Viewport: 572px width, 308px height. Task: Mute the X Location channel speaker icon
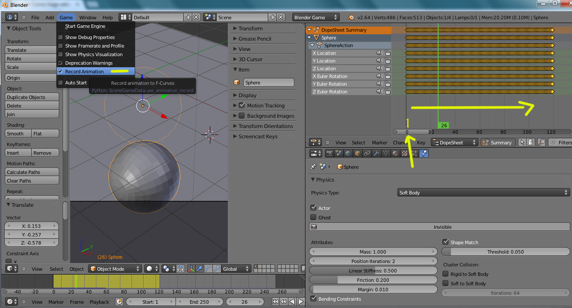(380, 53)
